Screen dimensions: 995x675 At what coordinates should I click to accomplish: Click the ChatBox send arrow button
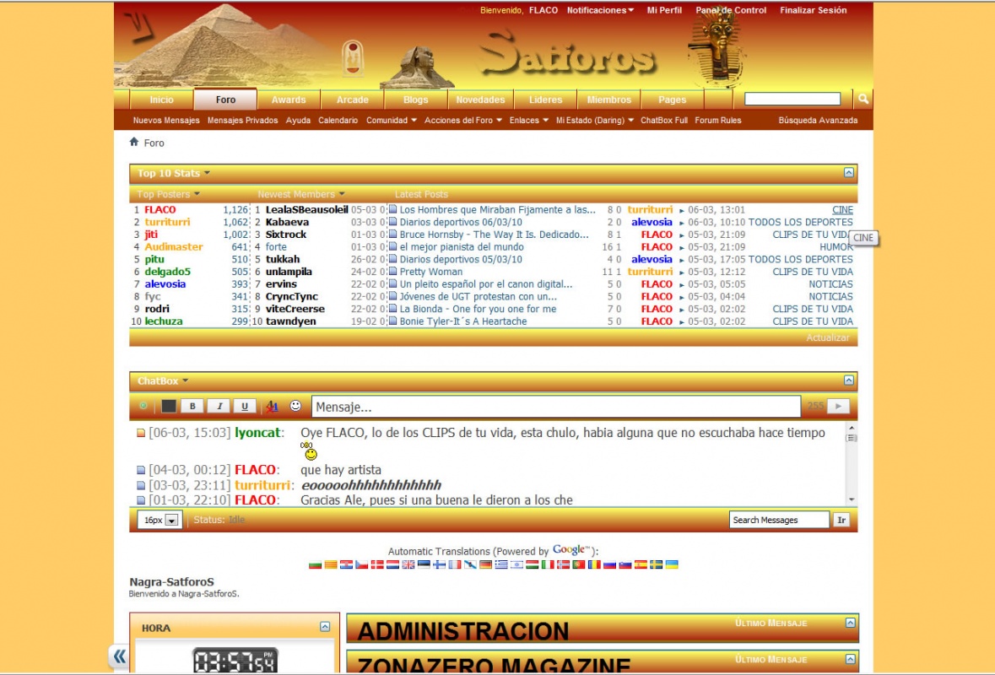click(x=837, y=406)
